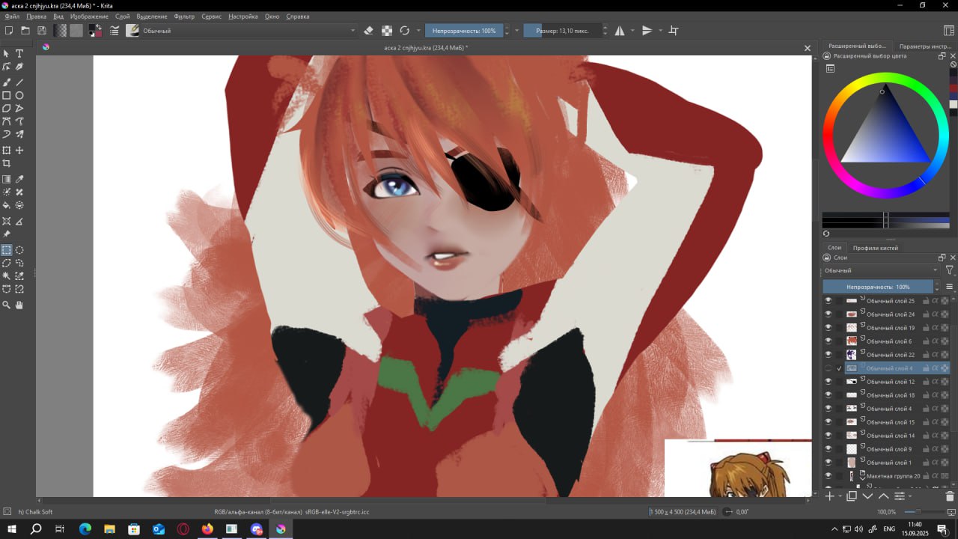Screen dimensions: 958x539
Task: Toggle eraser mode in the toolbar
Action: [x=368, y=31]
